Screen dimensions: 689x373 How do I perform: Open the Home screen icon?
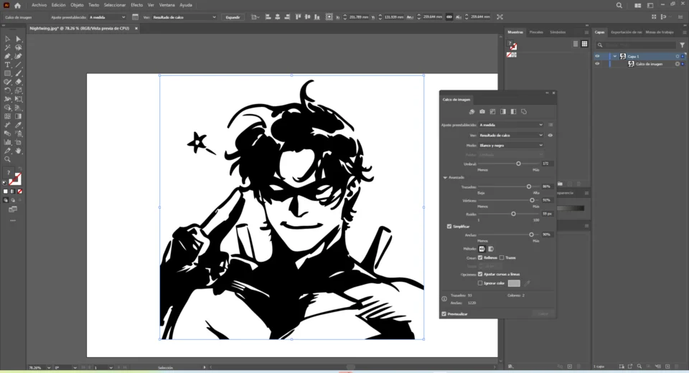[x=17, y=5]
